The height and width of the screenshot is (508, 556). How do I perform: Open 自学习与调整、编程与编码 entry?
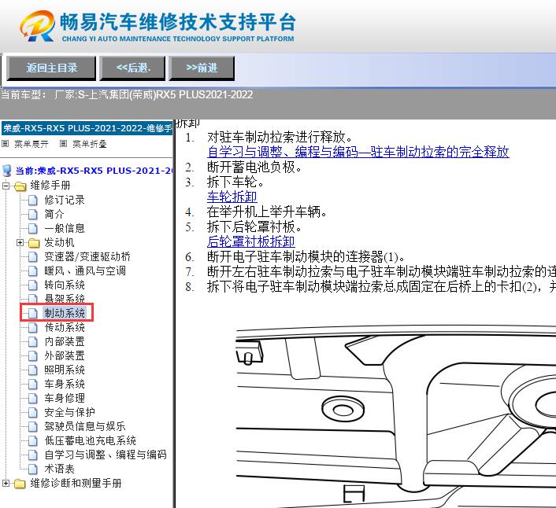point(106,455)
